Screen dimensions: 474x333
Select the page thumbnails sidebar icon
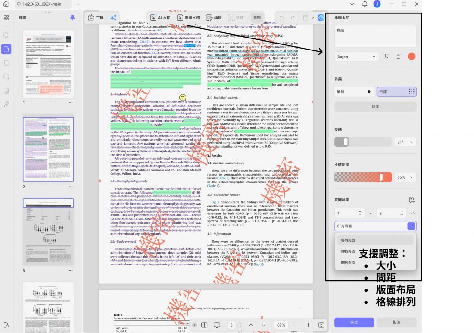6,49
